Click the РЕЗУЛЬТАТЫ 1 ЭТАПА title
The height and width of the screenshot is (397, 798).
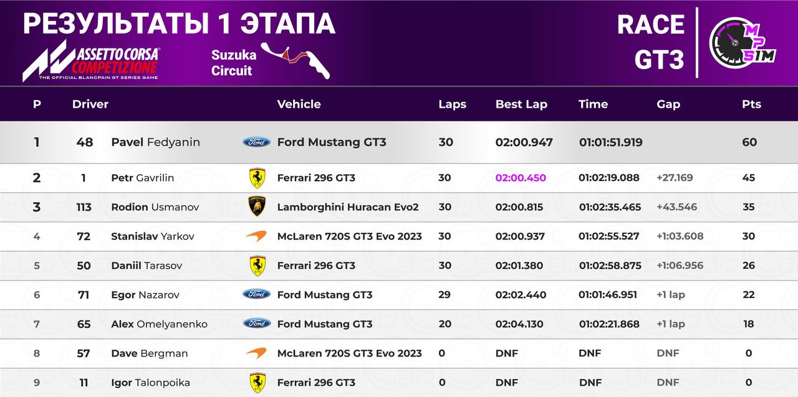point(179,24)
